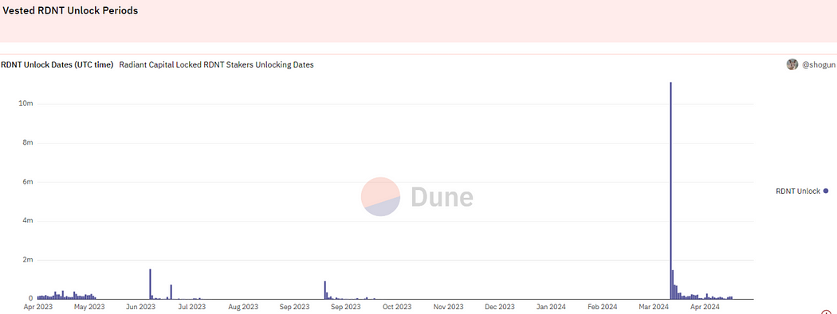
Task: Select the tall bar at Jun 2023
Action: point(150,285)
